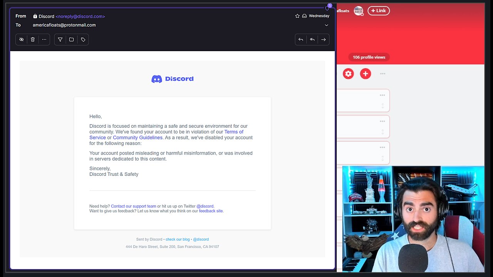Screen dimensions: 493x277
Task: Open the filter funnel icon in toolbar
Action: coord(60,40)
